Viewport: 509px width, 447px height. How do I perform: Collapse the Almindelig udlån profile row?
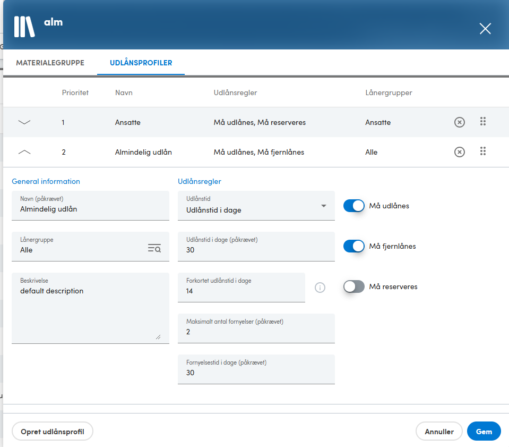click(x=24, y=152)
